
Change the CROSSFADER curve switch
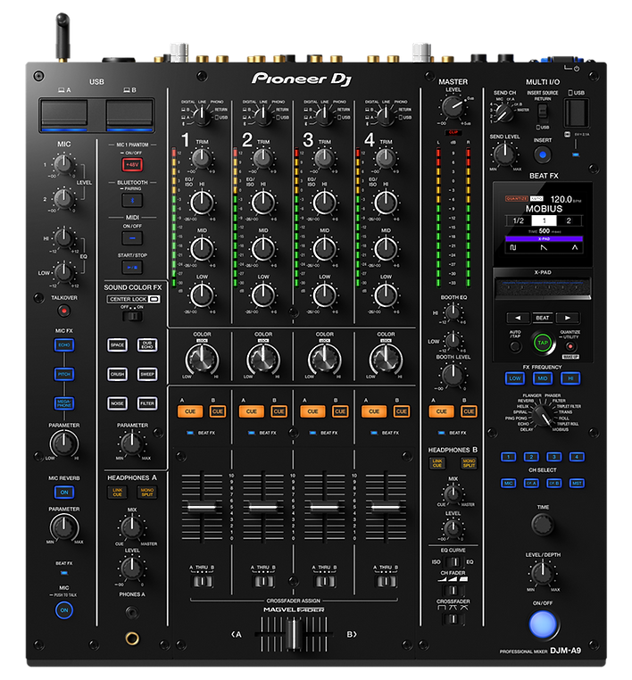coord(453,618)
